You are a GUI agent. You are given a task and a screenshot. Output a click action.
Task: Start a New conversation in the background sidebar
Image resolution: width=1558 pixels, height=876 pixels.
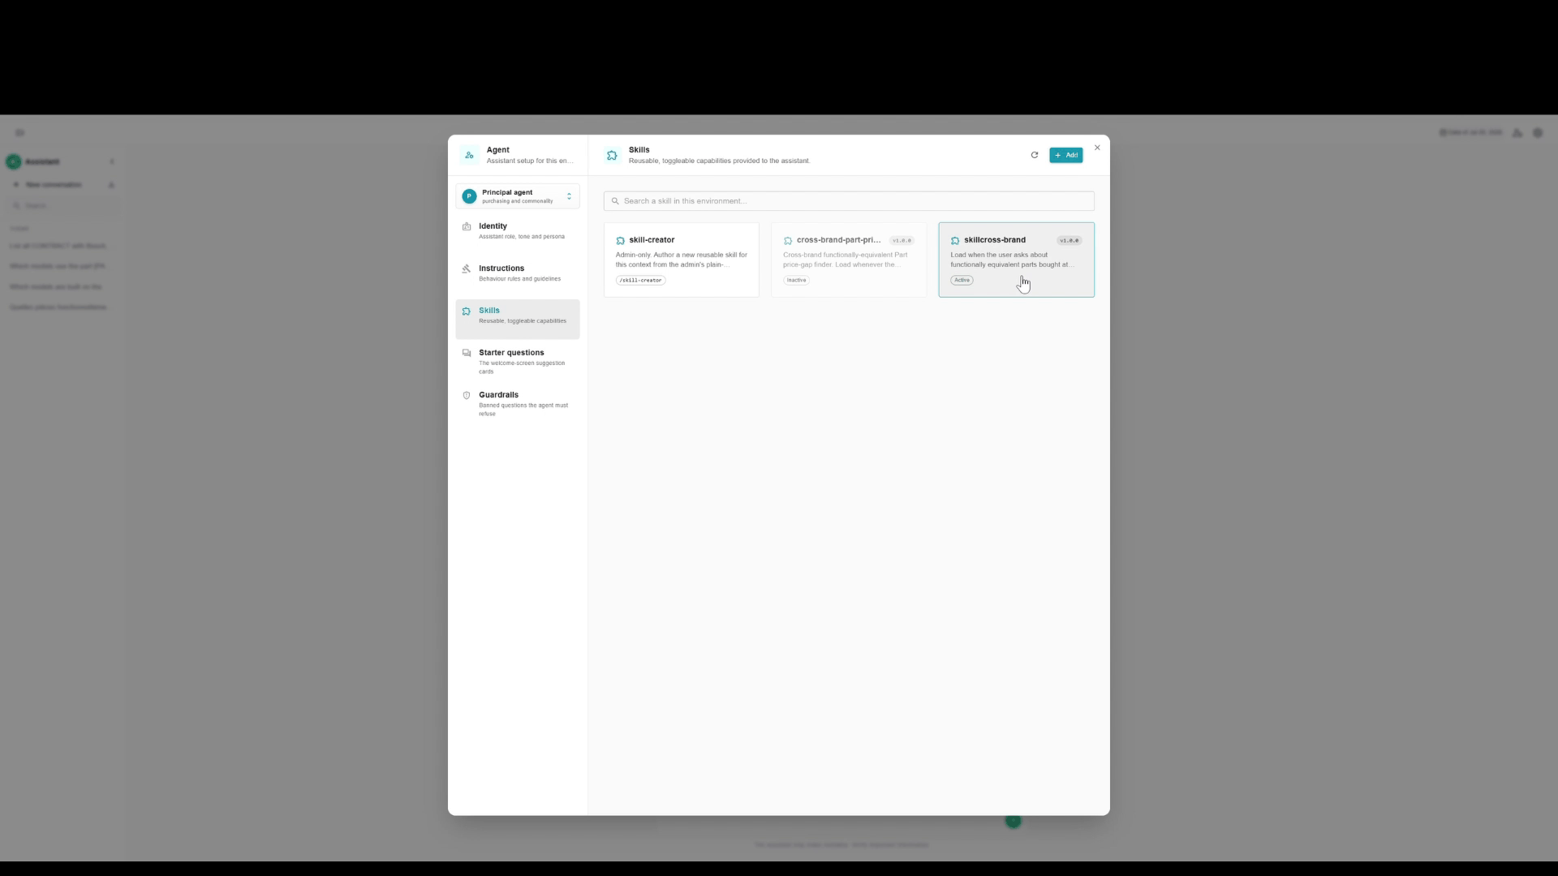pyautogui.click(x=54, y=185)
